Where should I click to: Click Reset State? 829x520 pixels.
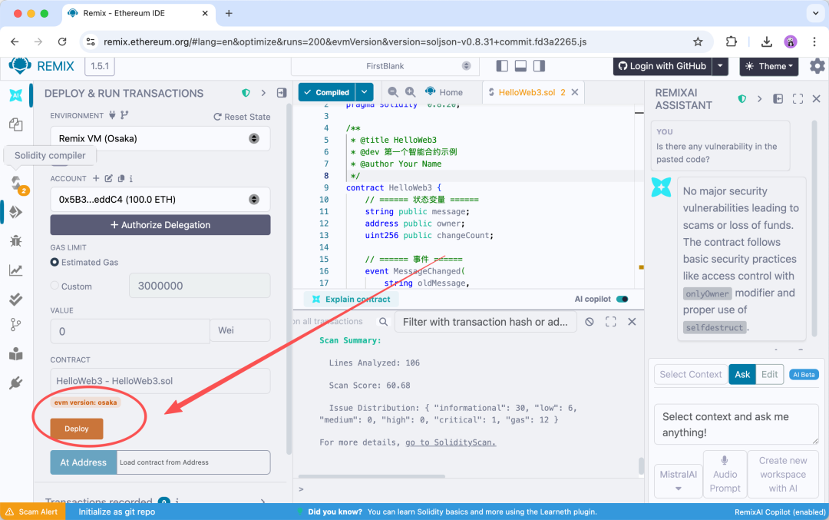[242, 117]
